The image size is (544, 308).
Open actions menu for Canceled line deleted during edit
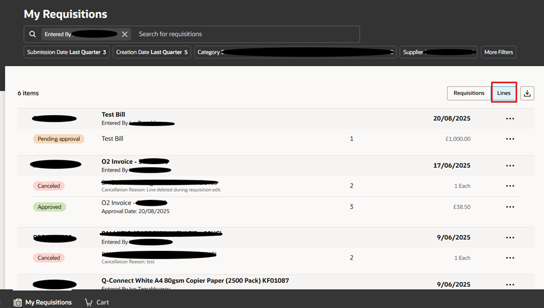click(x=510, y=186)
